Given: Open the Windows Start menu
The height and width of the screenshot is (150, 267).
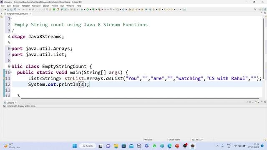Looking at the screenshot, I should coord(75,146).
